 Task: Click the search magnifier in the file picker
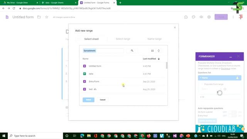132,51
